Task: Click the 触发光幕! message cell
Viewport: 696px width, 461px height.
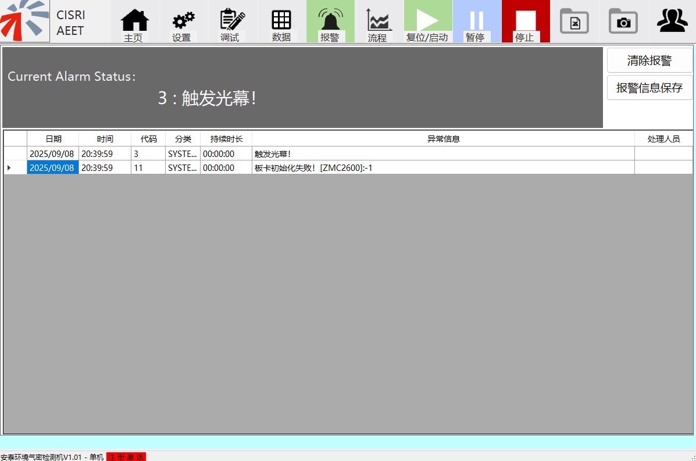Action: point(444,153)
